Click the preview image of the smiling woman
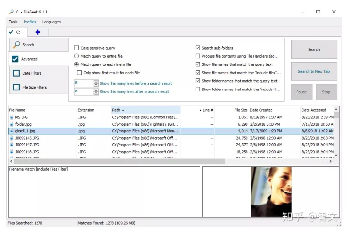The image size is (346, 231). [271, 192]
